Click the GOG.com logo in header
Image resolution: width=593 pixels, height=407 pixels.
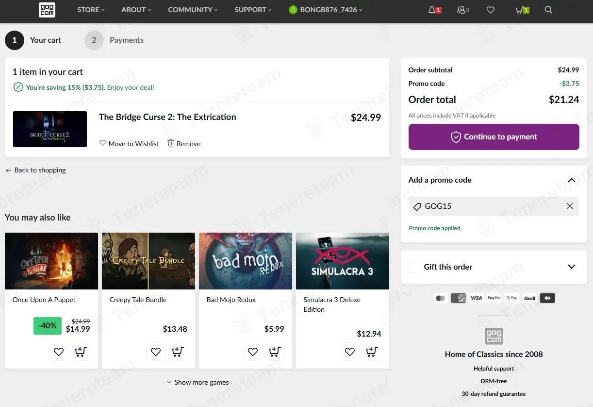pyautogui.click(x=47, y=10)
